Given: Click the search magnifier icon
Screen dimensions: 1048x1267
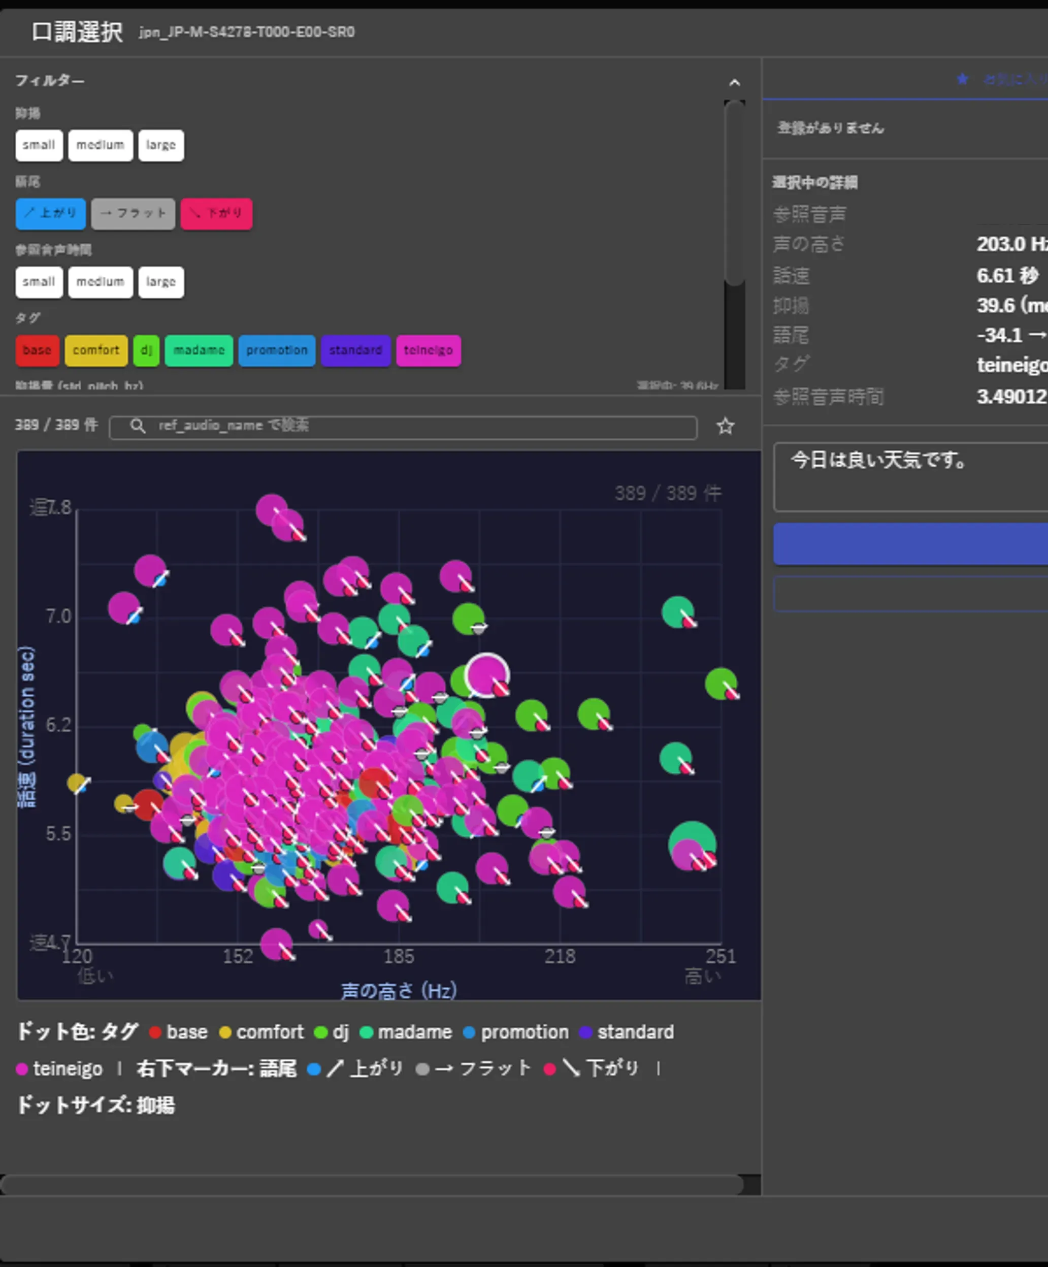Looking at the screenshot, I should coord(138,426).
